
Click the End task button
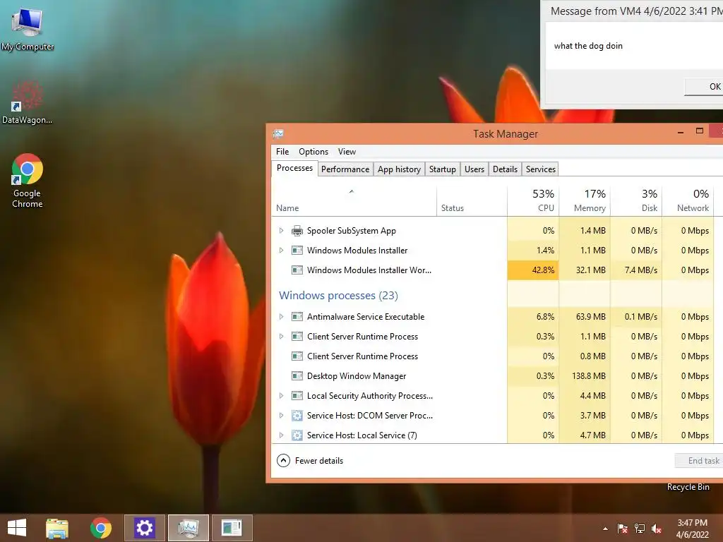[700, 460]
